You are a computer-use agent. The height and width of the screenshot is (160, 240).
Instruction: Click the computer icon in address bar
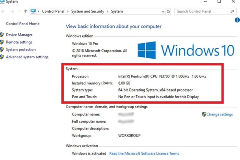(x=33, y=11)
